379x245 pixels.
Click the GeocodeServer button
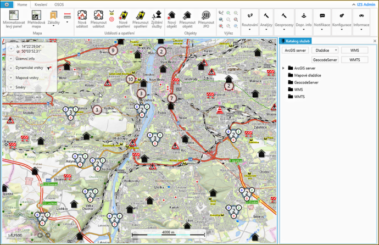tap(325, 60)
